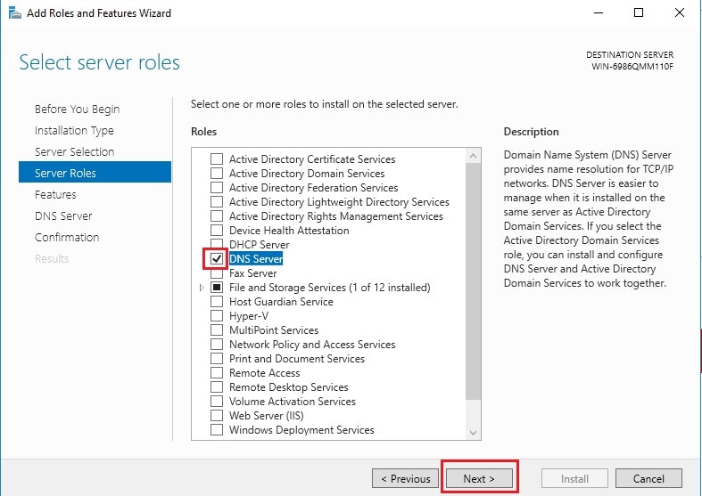This screenshot has width=702, height=496.
Task: Expand File and Storage Services tree node
Action: 202,288
